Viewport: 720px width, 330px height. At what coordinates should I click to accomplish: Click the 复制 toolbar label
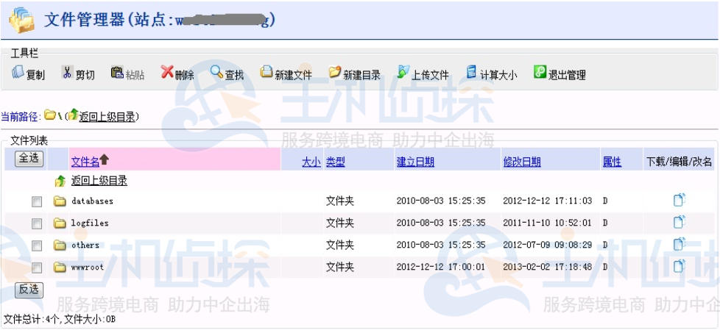click(35, 75)
